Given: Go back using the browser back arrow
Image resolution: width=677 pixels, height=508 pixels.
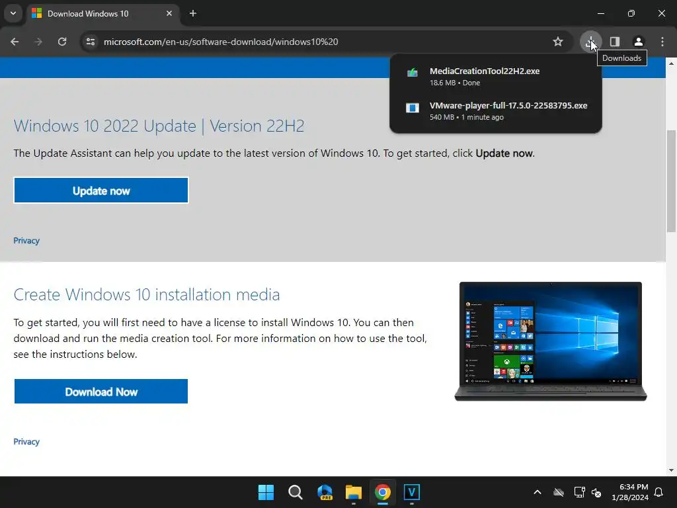Looking at the screenshot, I should point(15,42).
